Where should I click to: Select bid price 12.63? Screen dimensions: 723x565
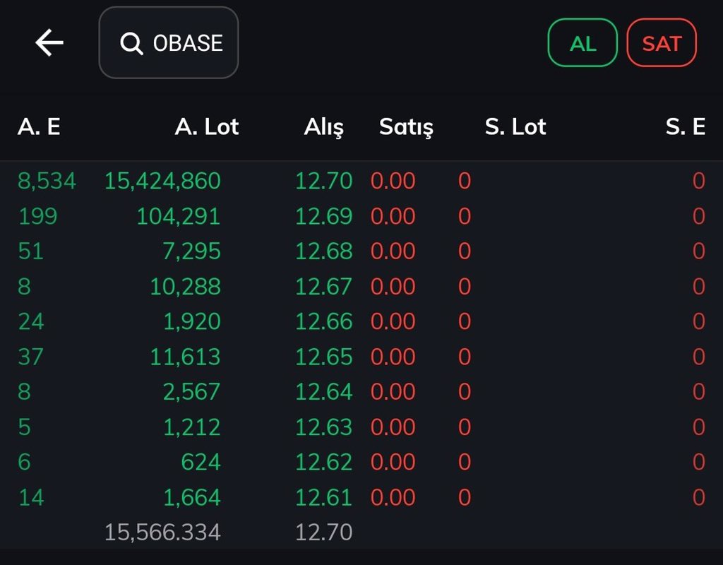323,427
